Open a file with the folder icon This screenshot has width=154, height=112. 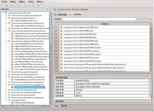click(7, 6)
